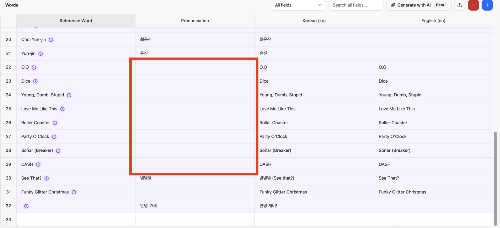Click Korean cell Party O'Clock
Image resolution: width=500 pixels, height=228 pixels.
[314, 136]
